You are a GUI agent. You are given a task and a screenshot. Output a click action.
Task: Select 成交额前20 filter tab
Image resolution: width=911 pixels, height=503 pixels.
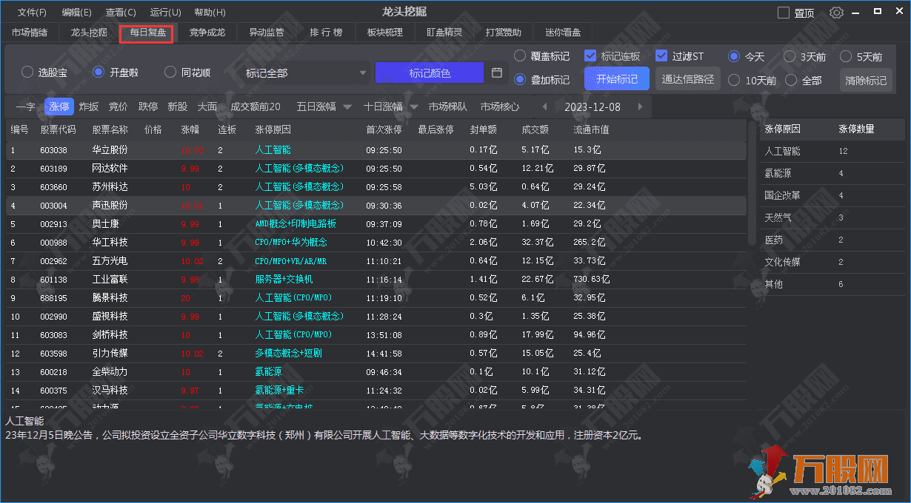coord(256,107)
